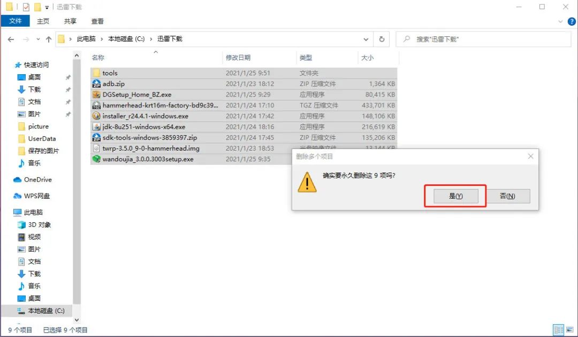Expand the ribbon chevron
Screen dimensions: 578x337
(560, 21)
